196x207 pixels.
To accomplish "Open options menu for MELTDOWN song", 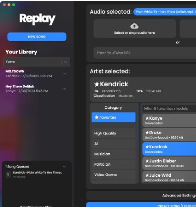I will pos(64,74).
